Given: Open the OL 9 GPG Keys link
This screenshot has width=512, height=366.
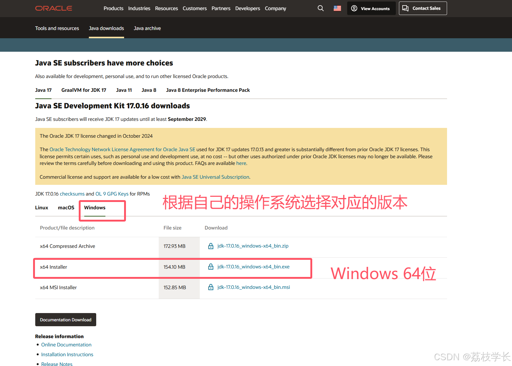Looking at the screenshot, I should click(112, 194).
